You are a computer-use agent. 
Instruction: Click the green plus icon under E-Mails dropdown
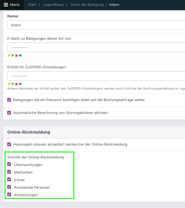click(13, 55)
